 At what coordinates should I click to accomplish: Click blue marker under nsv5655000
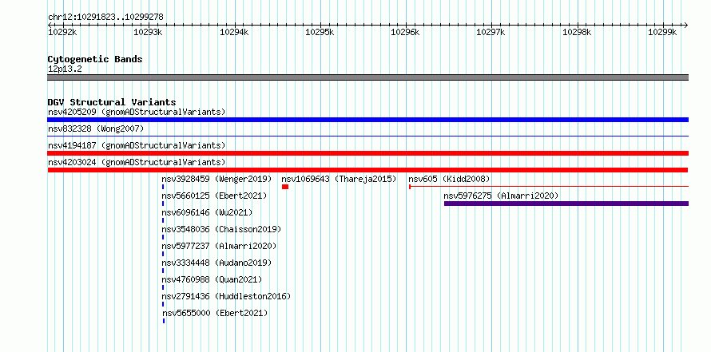tap(164, 321)
